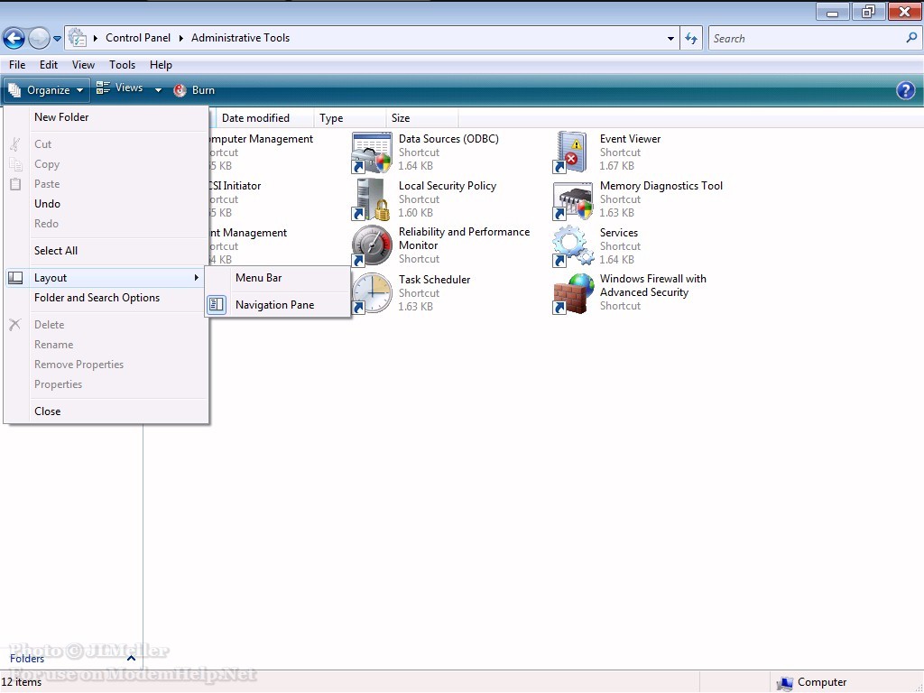The image size is (924, 693).
Task: Open the recent pages dropdown arrow
Action: click(57, 38)
